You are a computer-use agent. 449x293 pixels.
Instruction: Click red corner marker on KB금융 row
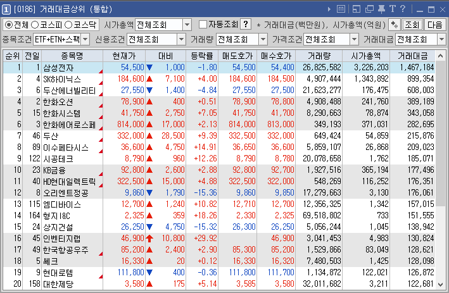[x=101, y=173]
